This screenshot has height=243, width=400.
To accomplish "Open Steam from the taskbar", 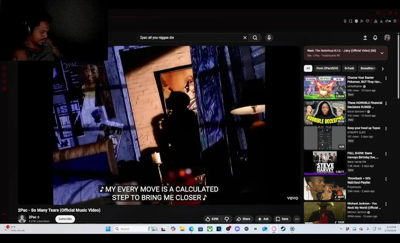I will click(283, 229).
